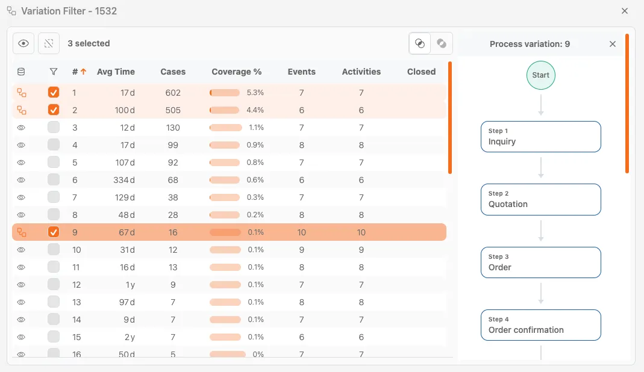Close the Process variation 9 panel
This screenshot has width=644, height=372.
tap(613, 44)
